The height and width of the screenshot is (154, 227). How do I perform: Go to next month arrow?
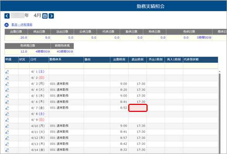click(51, 16)
